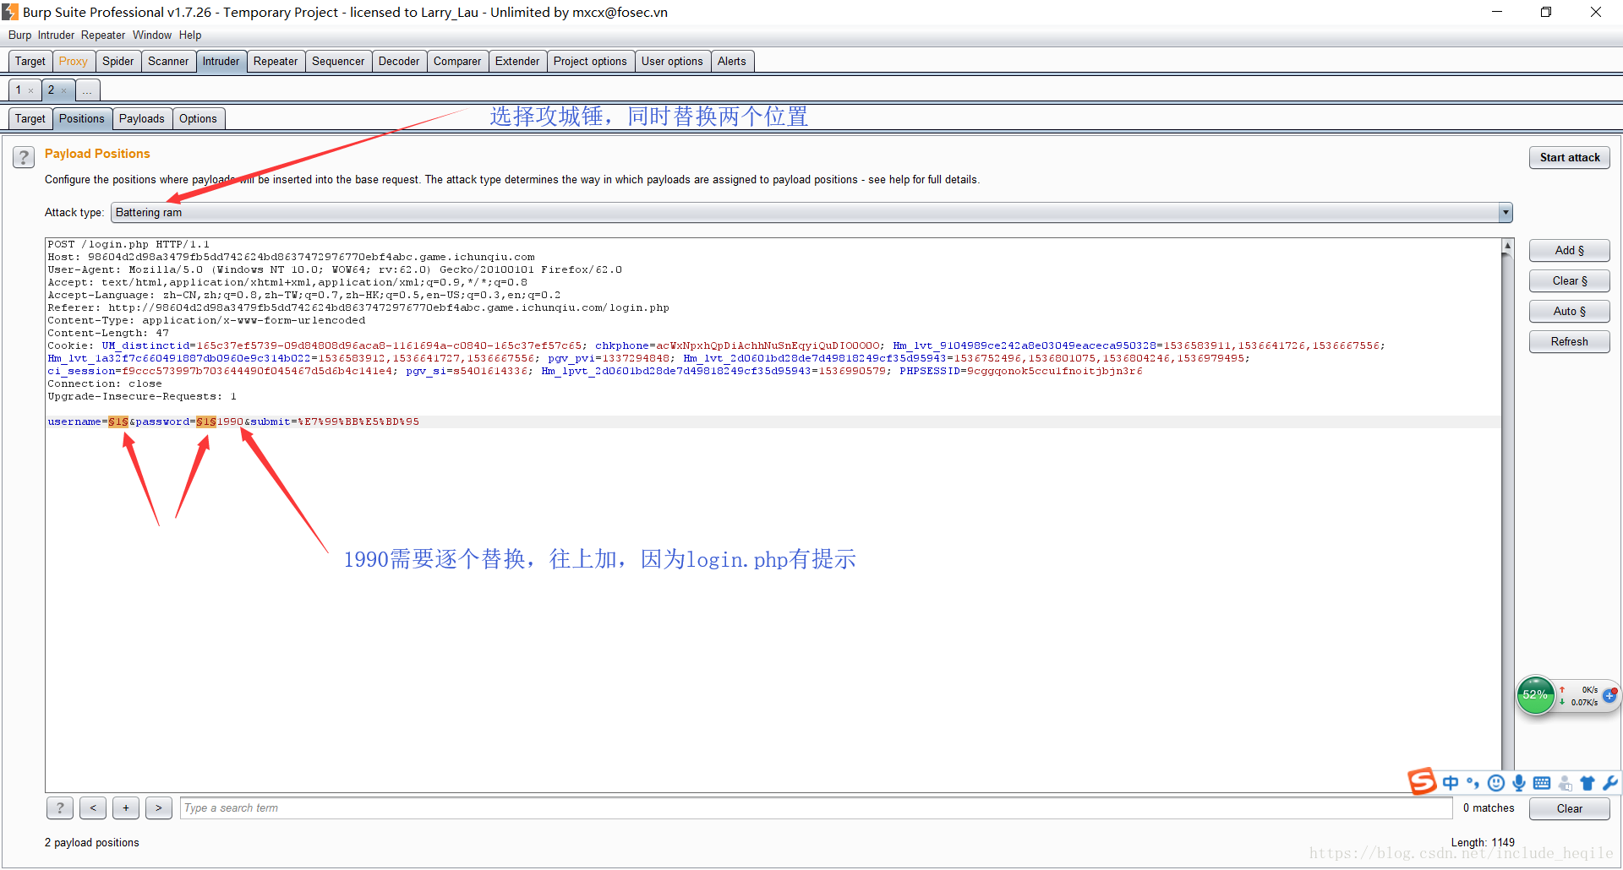Viewport: 1623px width, 870px height.
Task: Click the Burp Suite title bar logo
Action: pos(10,12)
